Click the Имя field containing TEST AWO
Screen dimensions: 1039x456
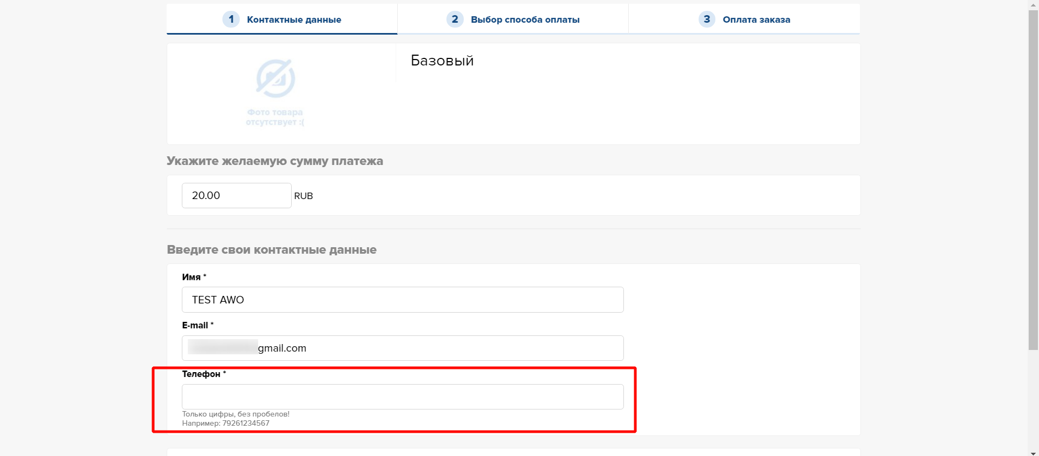(403, 300)
